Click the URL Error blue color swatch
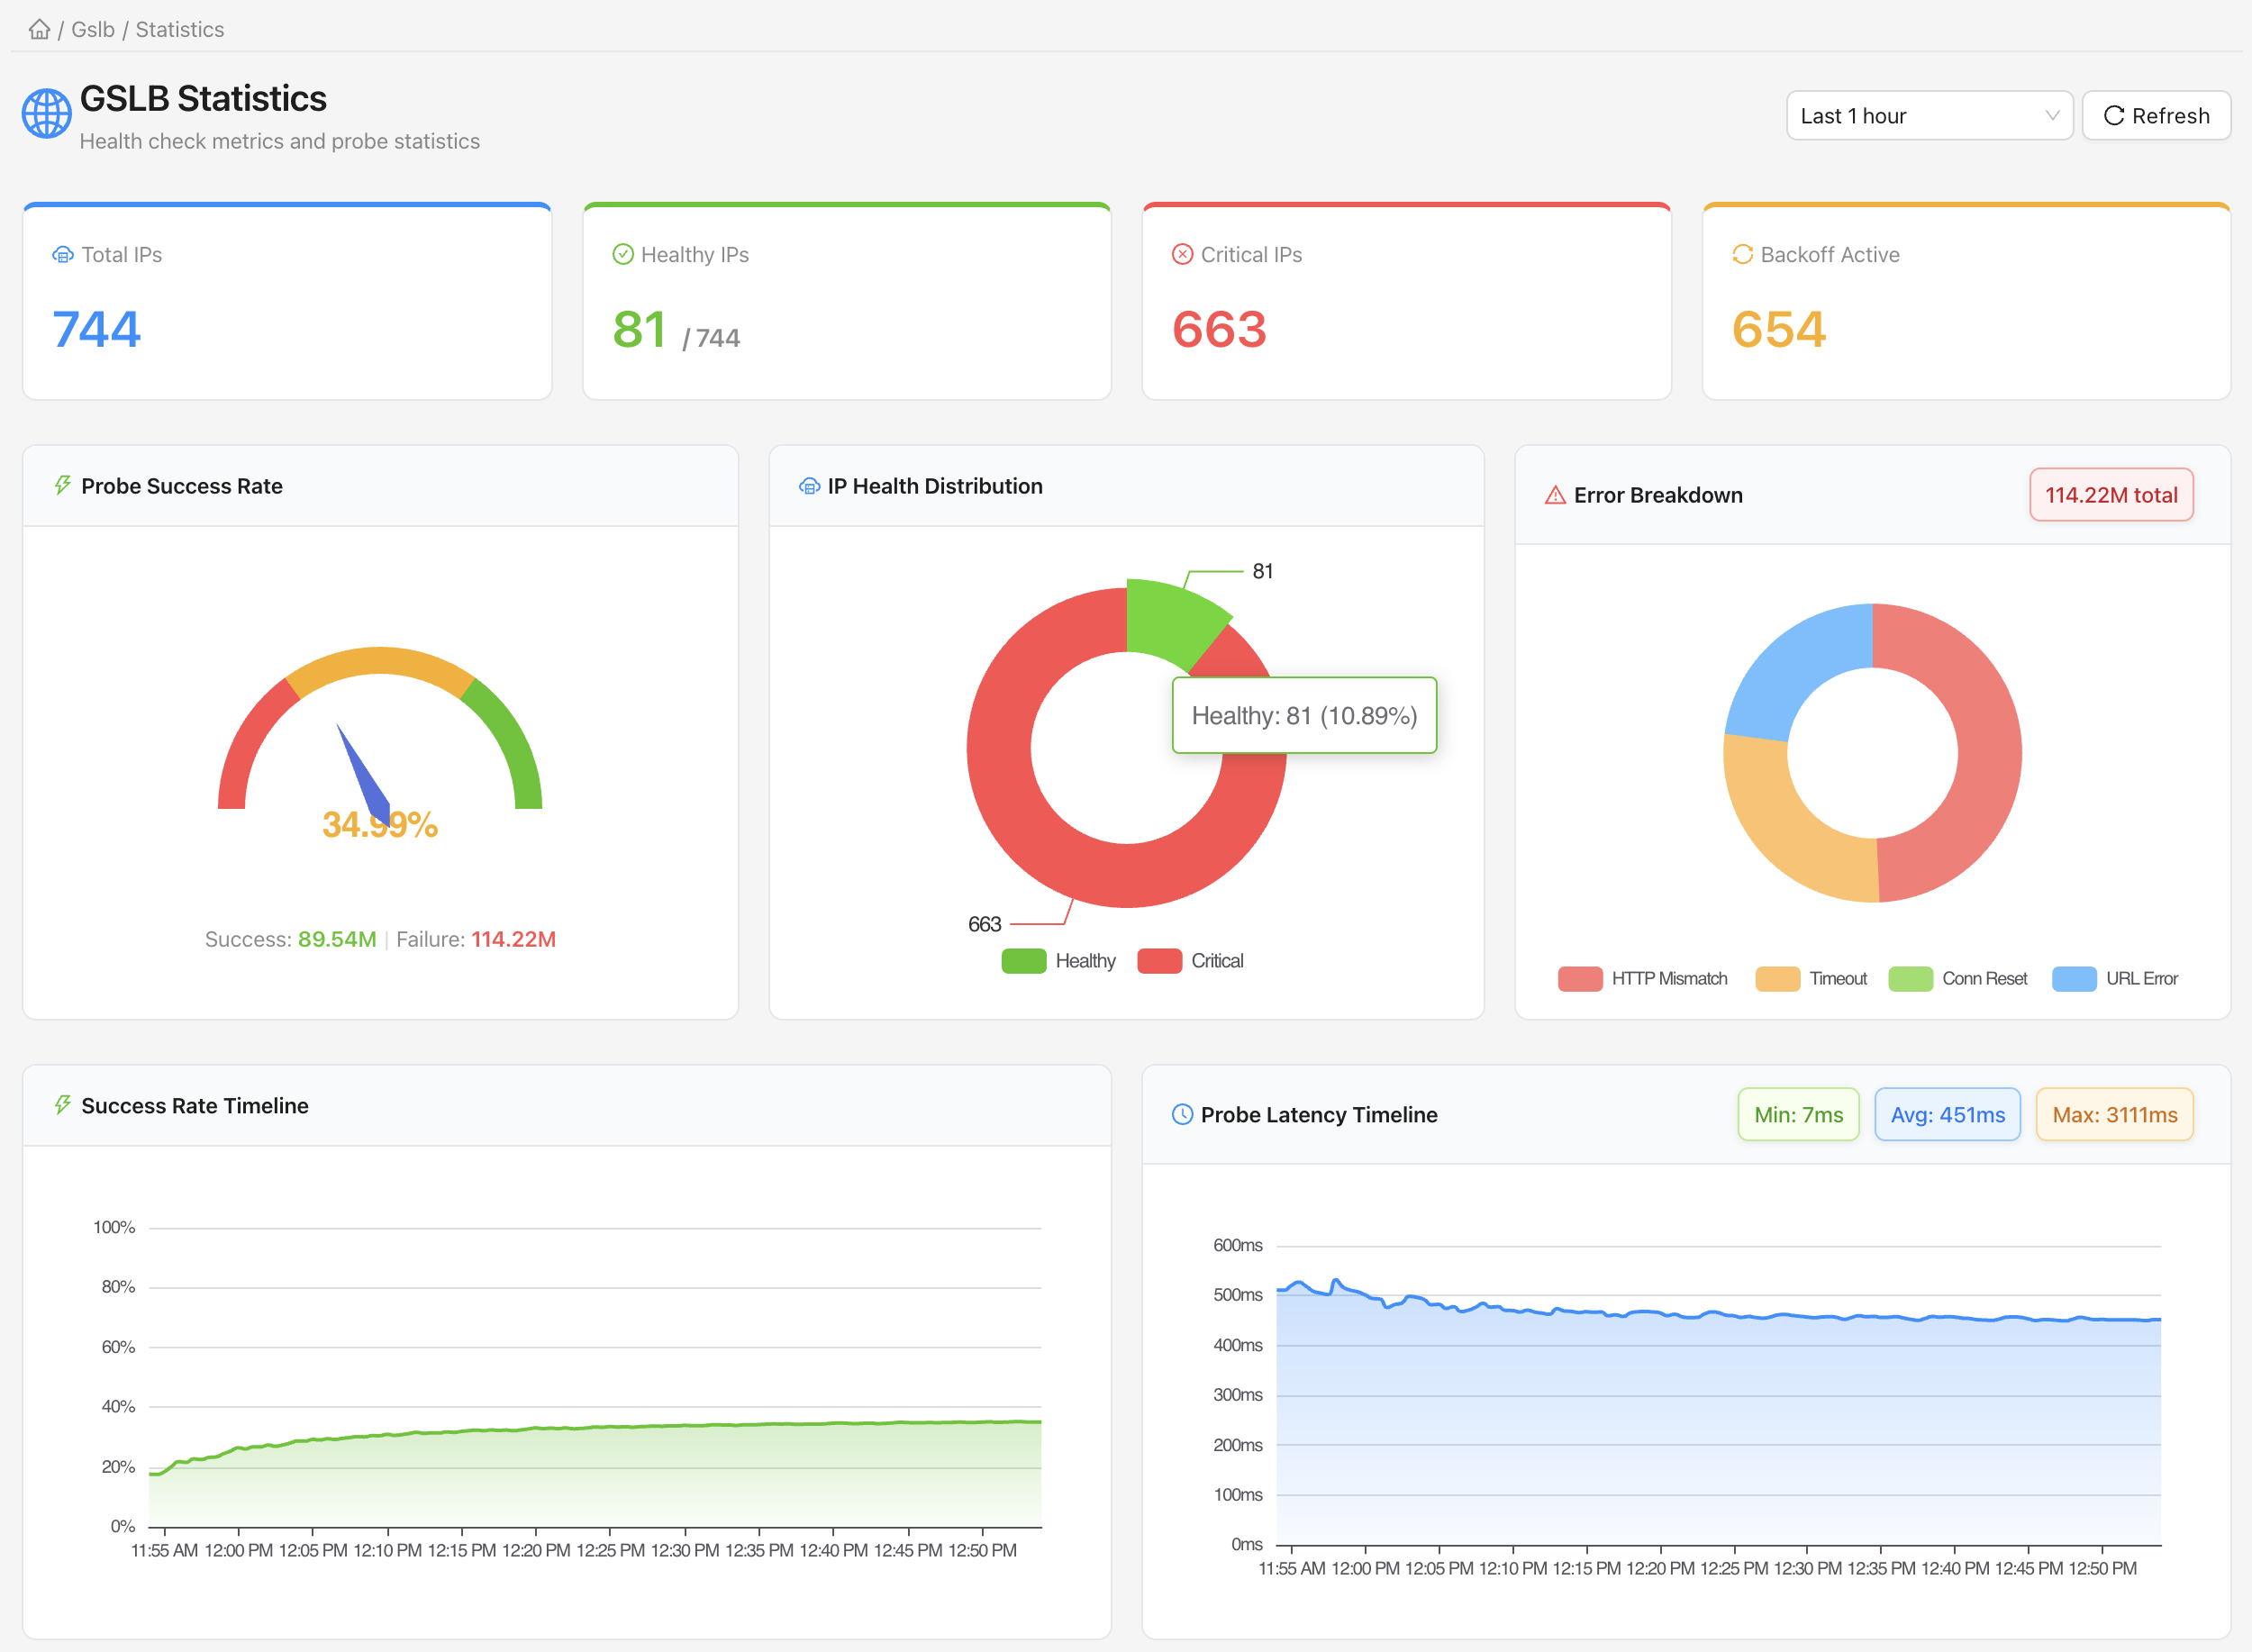This screenshot has height=1652, width=2252. coord(2074,979)
